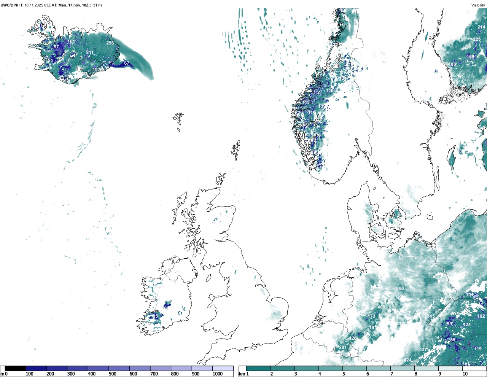The image size is (487, 377).
Task: Pick the 500–600 m legend swatch
Action: (x=119, y=369)
